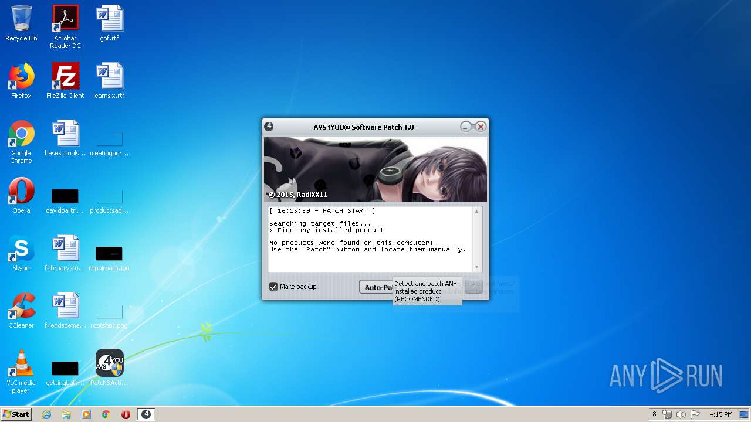Open Opera from the taskbar
The height and width of the screenshot is (422, 751).
click(x=126, y=414)
